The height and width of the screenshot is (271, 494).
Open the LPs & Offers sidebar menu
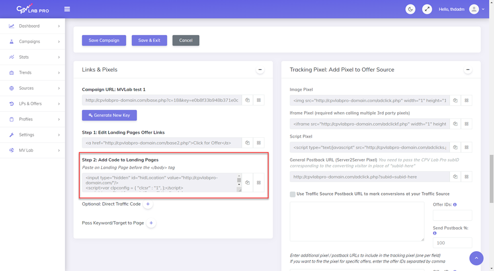click(x=33, y=104)
